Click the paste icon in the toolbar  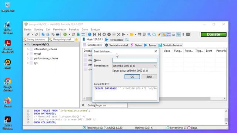click(48, 34)
